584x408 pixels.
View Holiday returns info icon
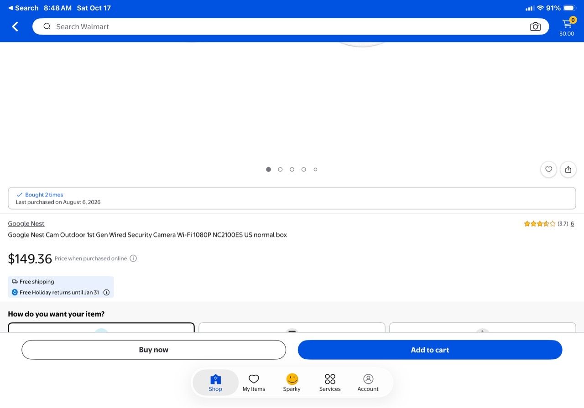coord(106,293)
